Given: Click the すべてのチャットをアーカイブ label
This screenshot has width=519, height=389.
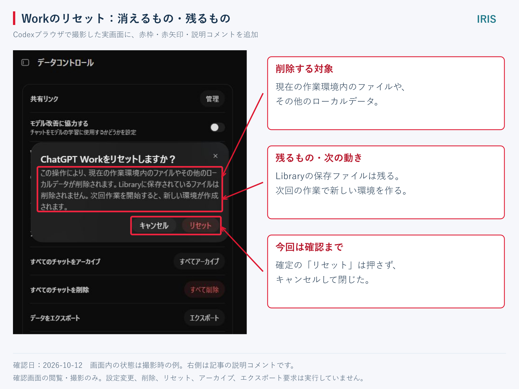Looking at the screenshot, I should (65, 261).
